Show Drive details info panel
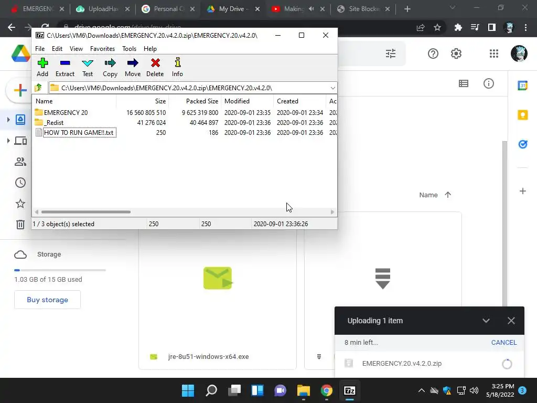 tap(489, 83)
